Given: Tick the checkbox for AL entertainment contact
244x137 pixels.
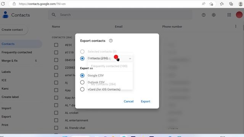Looking at the screenshot, I should [56, 120].
